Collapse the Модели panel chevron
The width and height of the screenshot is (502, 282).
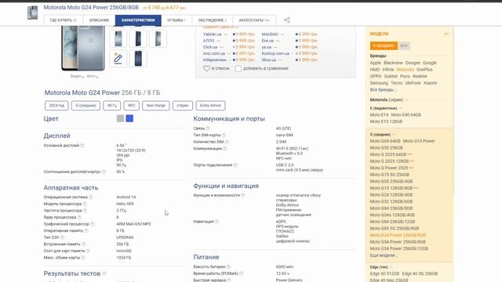click(446, 34)
